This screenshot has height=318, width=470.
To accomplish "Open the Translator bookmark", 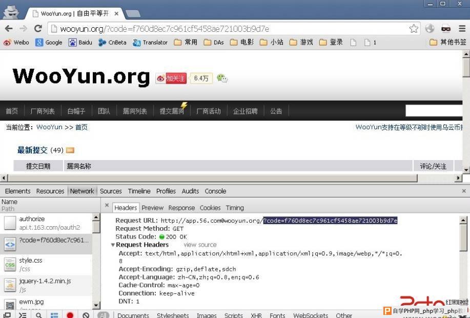I will [150, 42].
